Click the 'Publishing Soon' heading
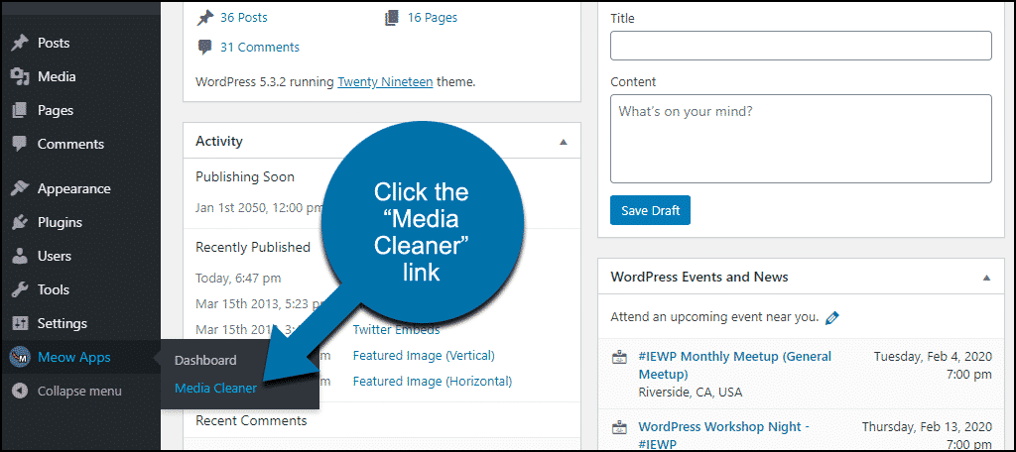This screenshot has width=1016, height=452. point(245,176)
